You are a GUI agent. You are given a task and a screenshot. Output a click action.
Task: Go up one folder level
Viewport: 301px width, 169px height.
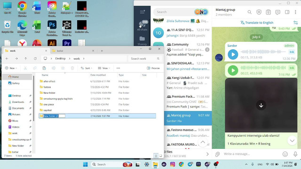(26, 59)
